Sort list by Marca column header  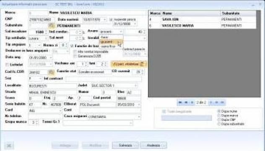155,13
